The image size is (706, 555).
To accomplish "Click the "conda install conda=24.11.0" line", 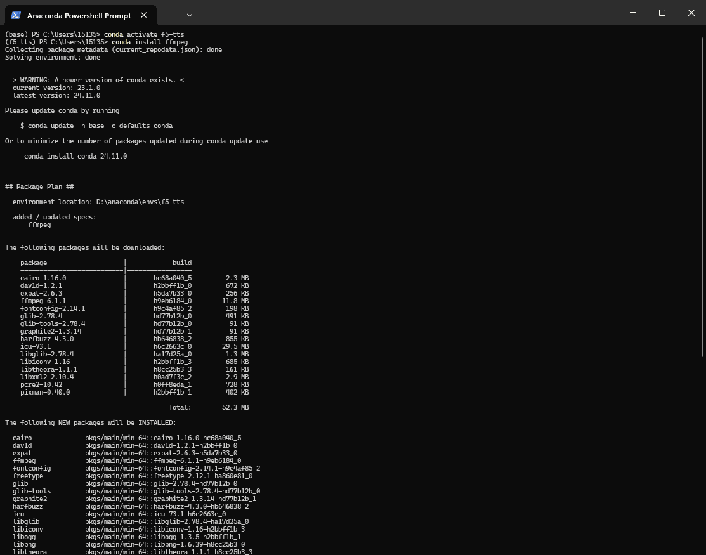I will pyautogui.click(x=75, y=156).
